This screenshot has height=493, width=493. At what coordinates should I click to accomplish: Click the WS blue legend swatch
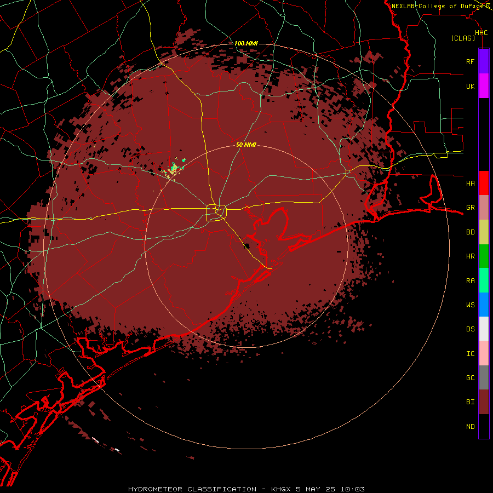click(484, 305)
